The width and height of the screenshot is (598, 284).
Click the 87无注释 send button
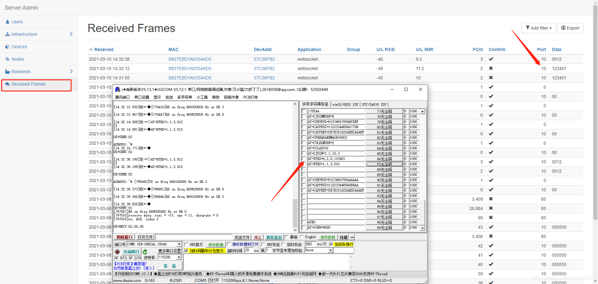point(384,164)
